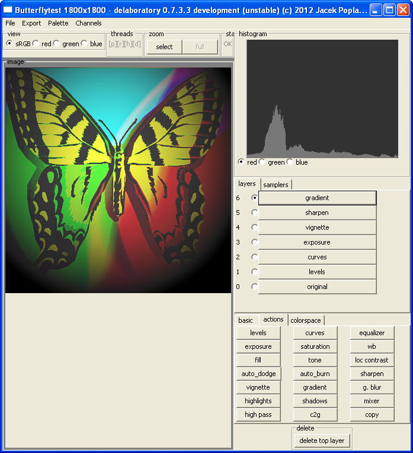Select view radio for exposure layer 3
The image size is (413, 453).
[x=254, y=242]
